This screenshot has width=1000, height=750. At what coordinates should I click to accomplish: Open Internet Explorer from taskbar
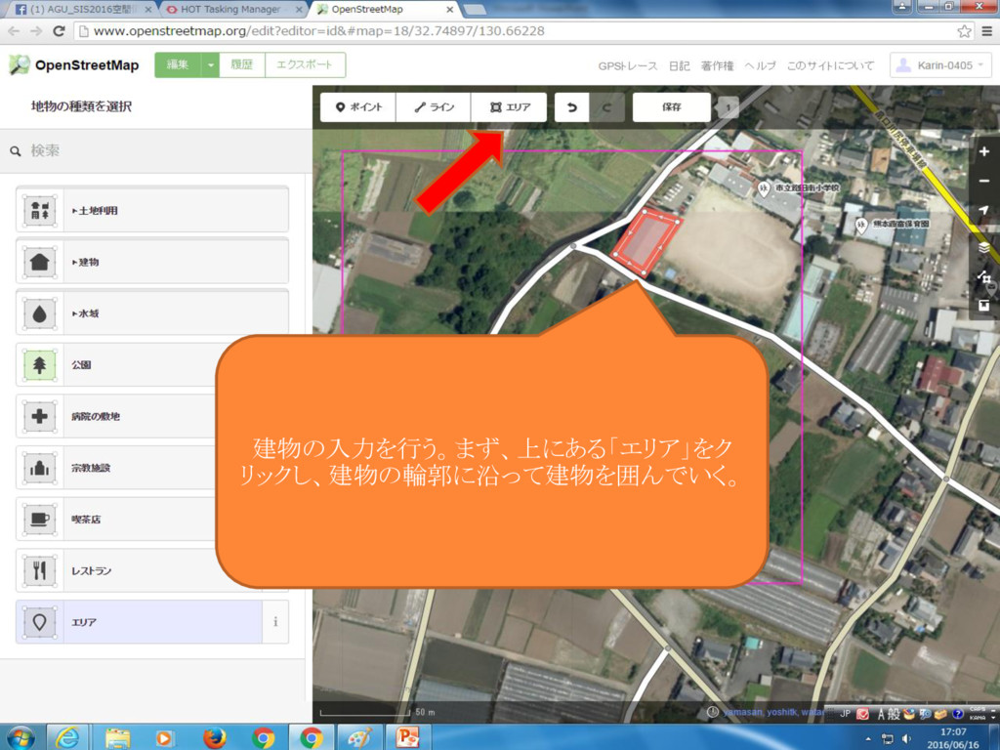click(x=67, y=737)
